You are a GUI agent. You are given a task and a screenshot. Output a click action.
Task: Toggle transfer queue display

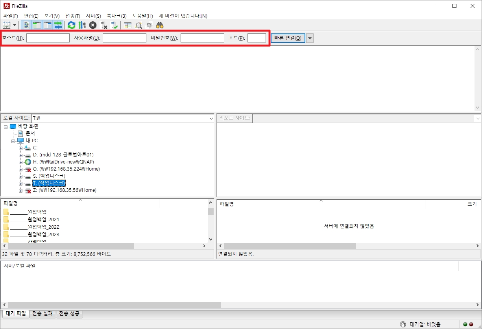coord(58,25)
